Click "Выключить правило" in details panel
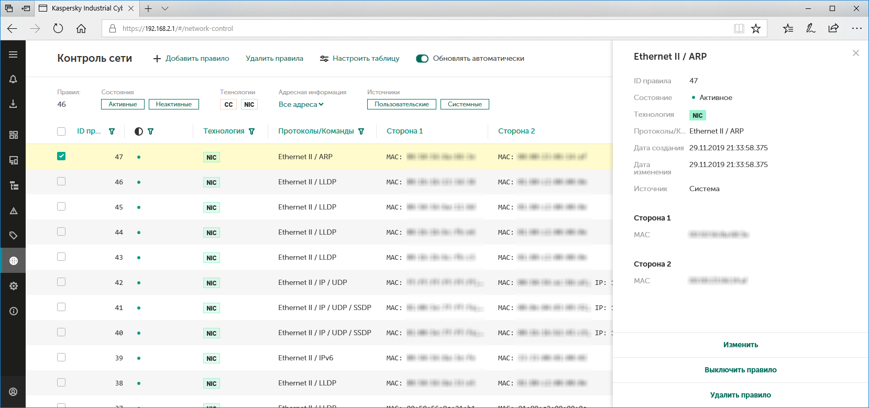 (740, 370)
